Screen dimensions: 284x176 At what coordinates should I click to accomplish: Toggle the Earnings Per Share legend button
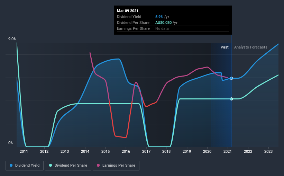(x=116, y=166)
